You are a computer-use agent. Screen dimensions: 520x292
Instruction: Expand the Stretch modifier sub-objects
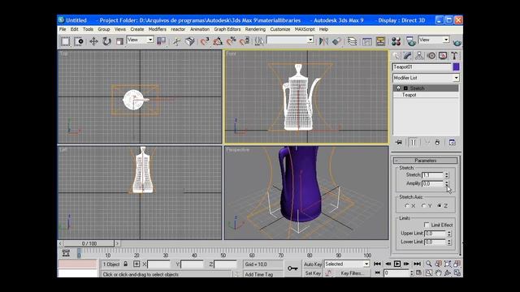[x=405, y=88]
